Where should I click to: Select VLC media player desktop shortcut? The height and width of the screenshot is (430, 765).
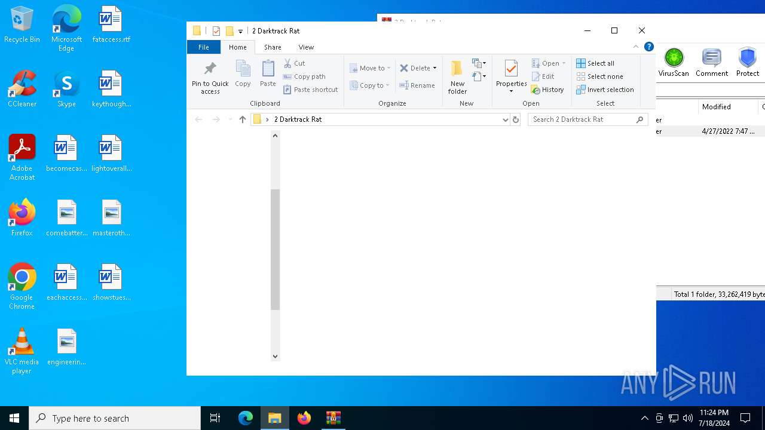[22, 351]
